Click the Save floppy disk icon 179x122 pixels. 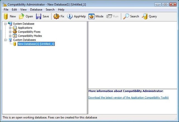[39, 16]
